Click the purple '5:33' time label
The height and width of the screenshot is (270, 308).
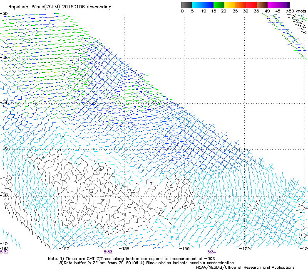click(x=108, y=252)
